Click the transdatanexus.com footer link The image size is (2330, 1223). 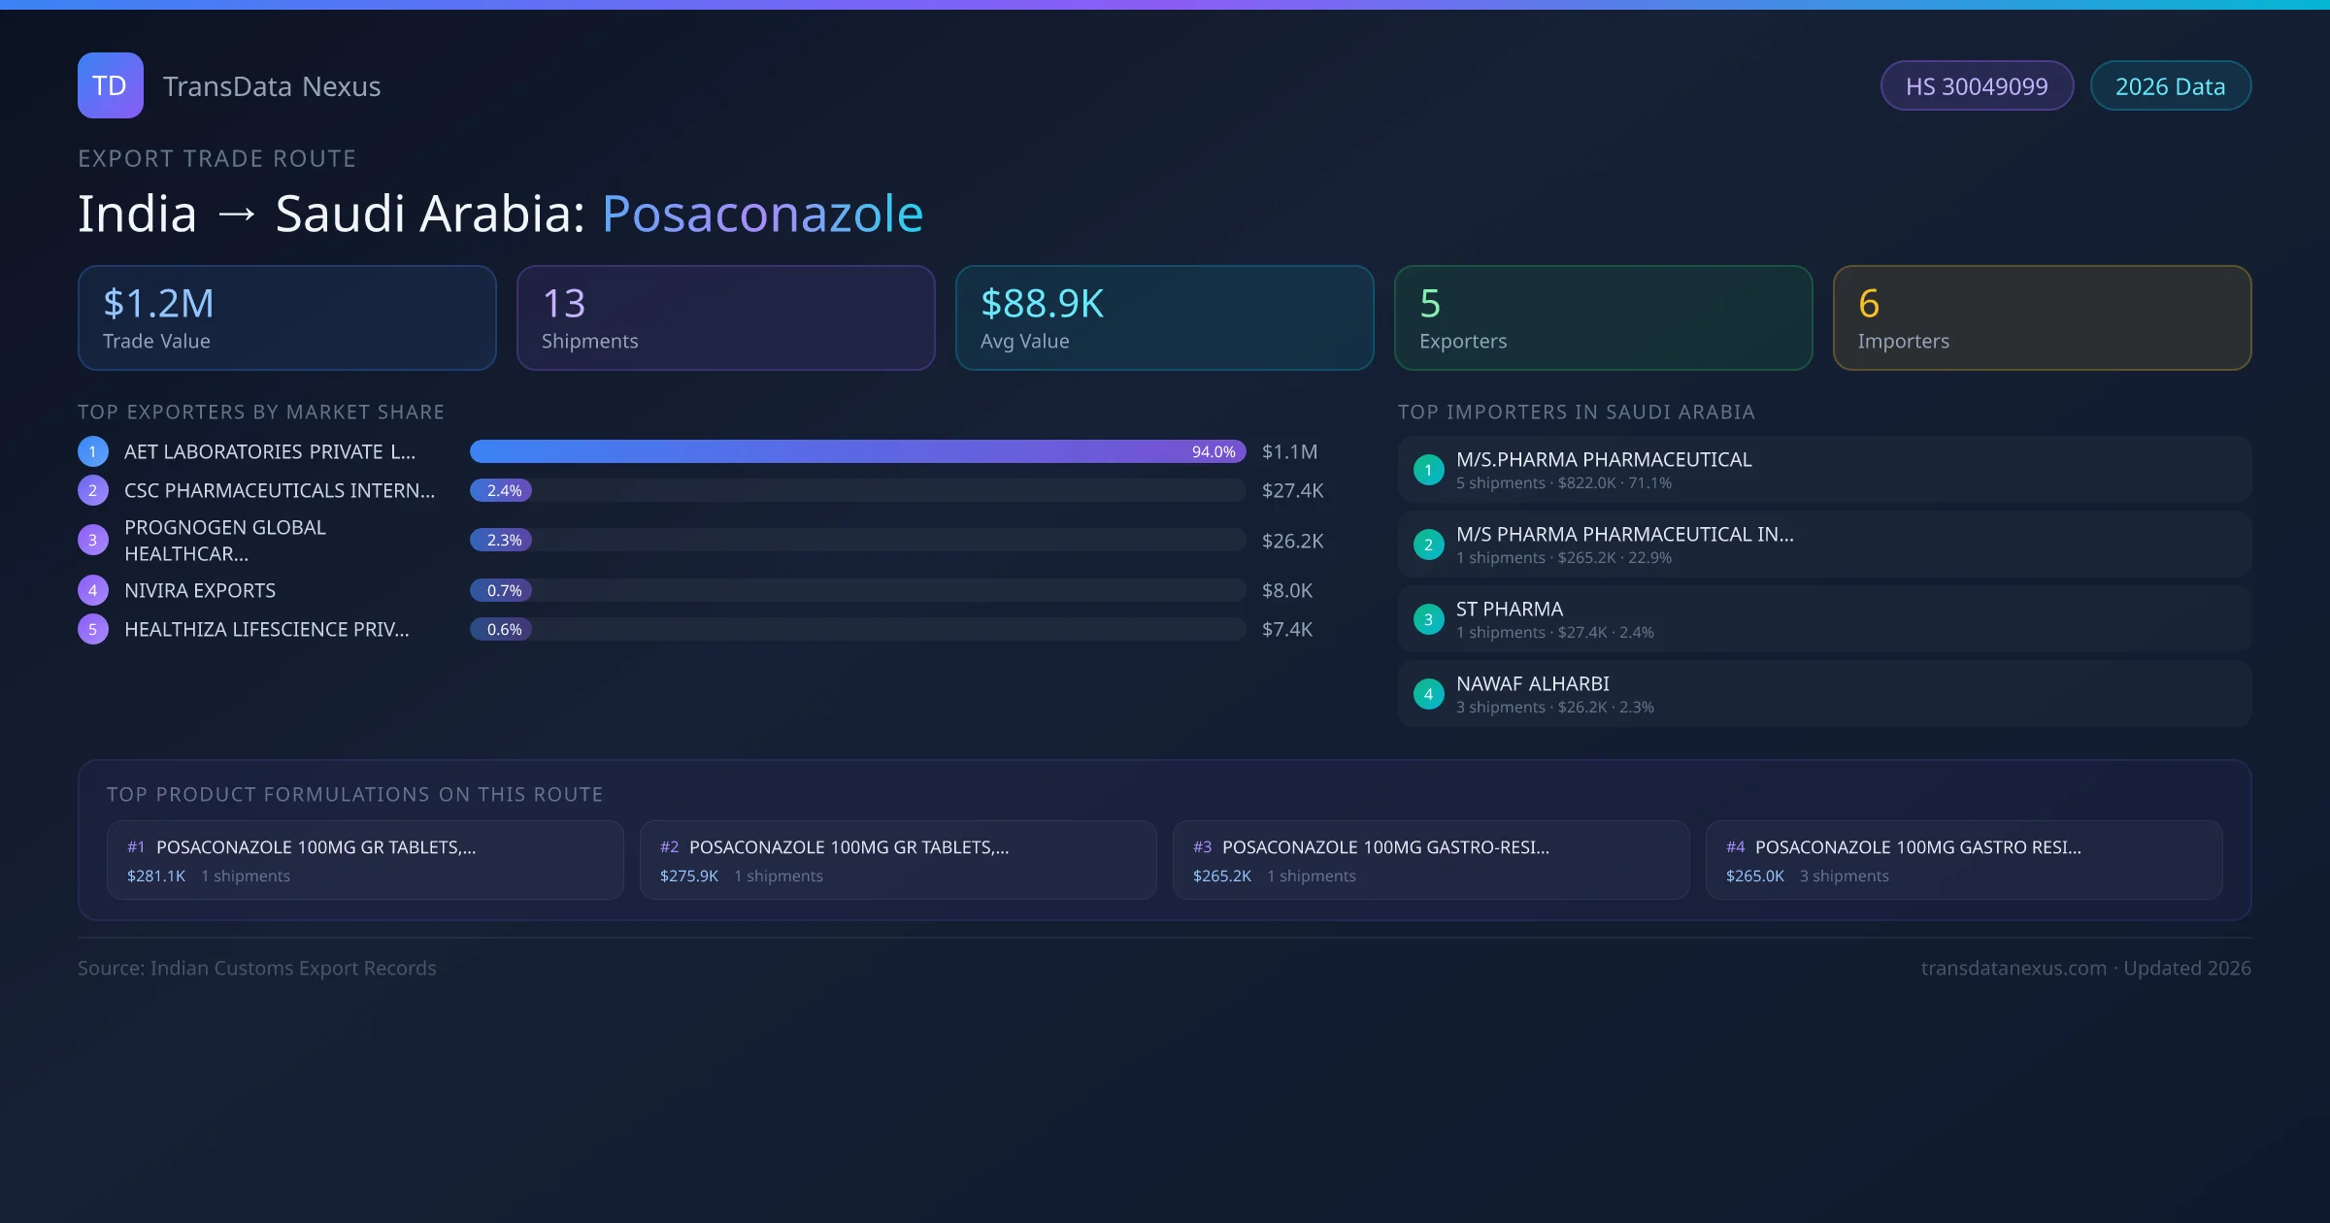2014,968
